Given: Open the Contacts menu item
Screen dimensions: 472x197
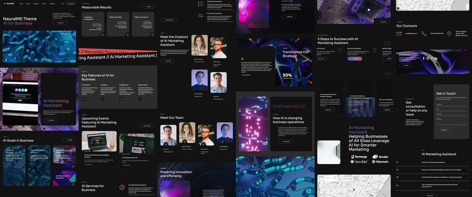Looking at the screenshot, I should click(x=53, y=3).
